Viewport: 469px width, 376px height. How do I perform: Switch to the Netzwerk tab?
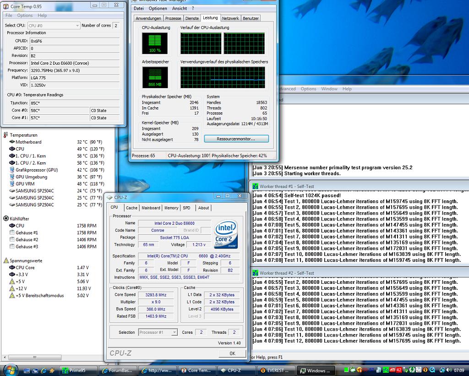tap(230, 18)
